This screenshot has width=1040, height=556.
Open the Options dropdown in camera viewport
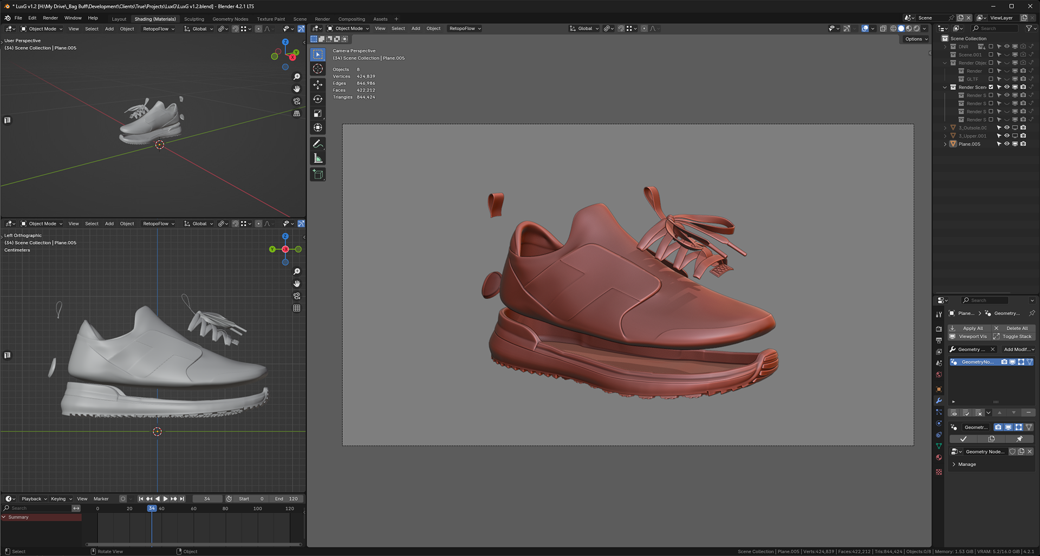(x=916, y=39)
